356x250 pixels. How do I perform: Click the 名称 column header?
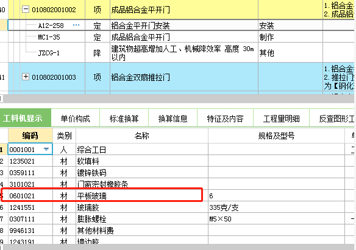[x=142, y=136]
